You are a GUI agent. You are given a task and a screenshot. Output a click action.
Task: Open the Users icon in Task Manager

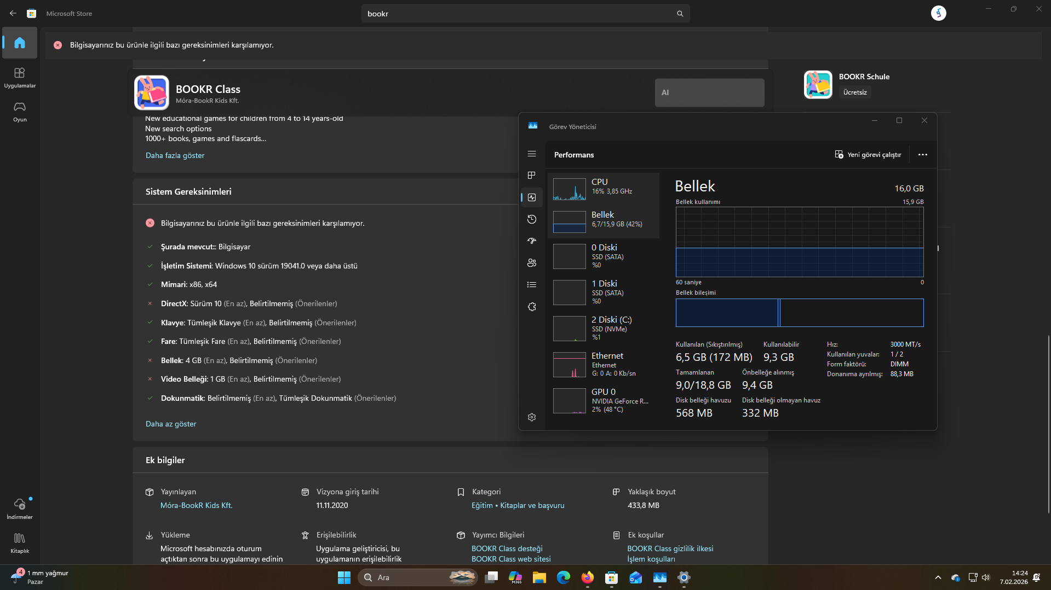point(531,263)
